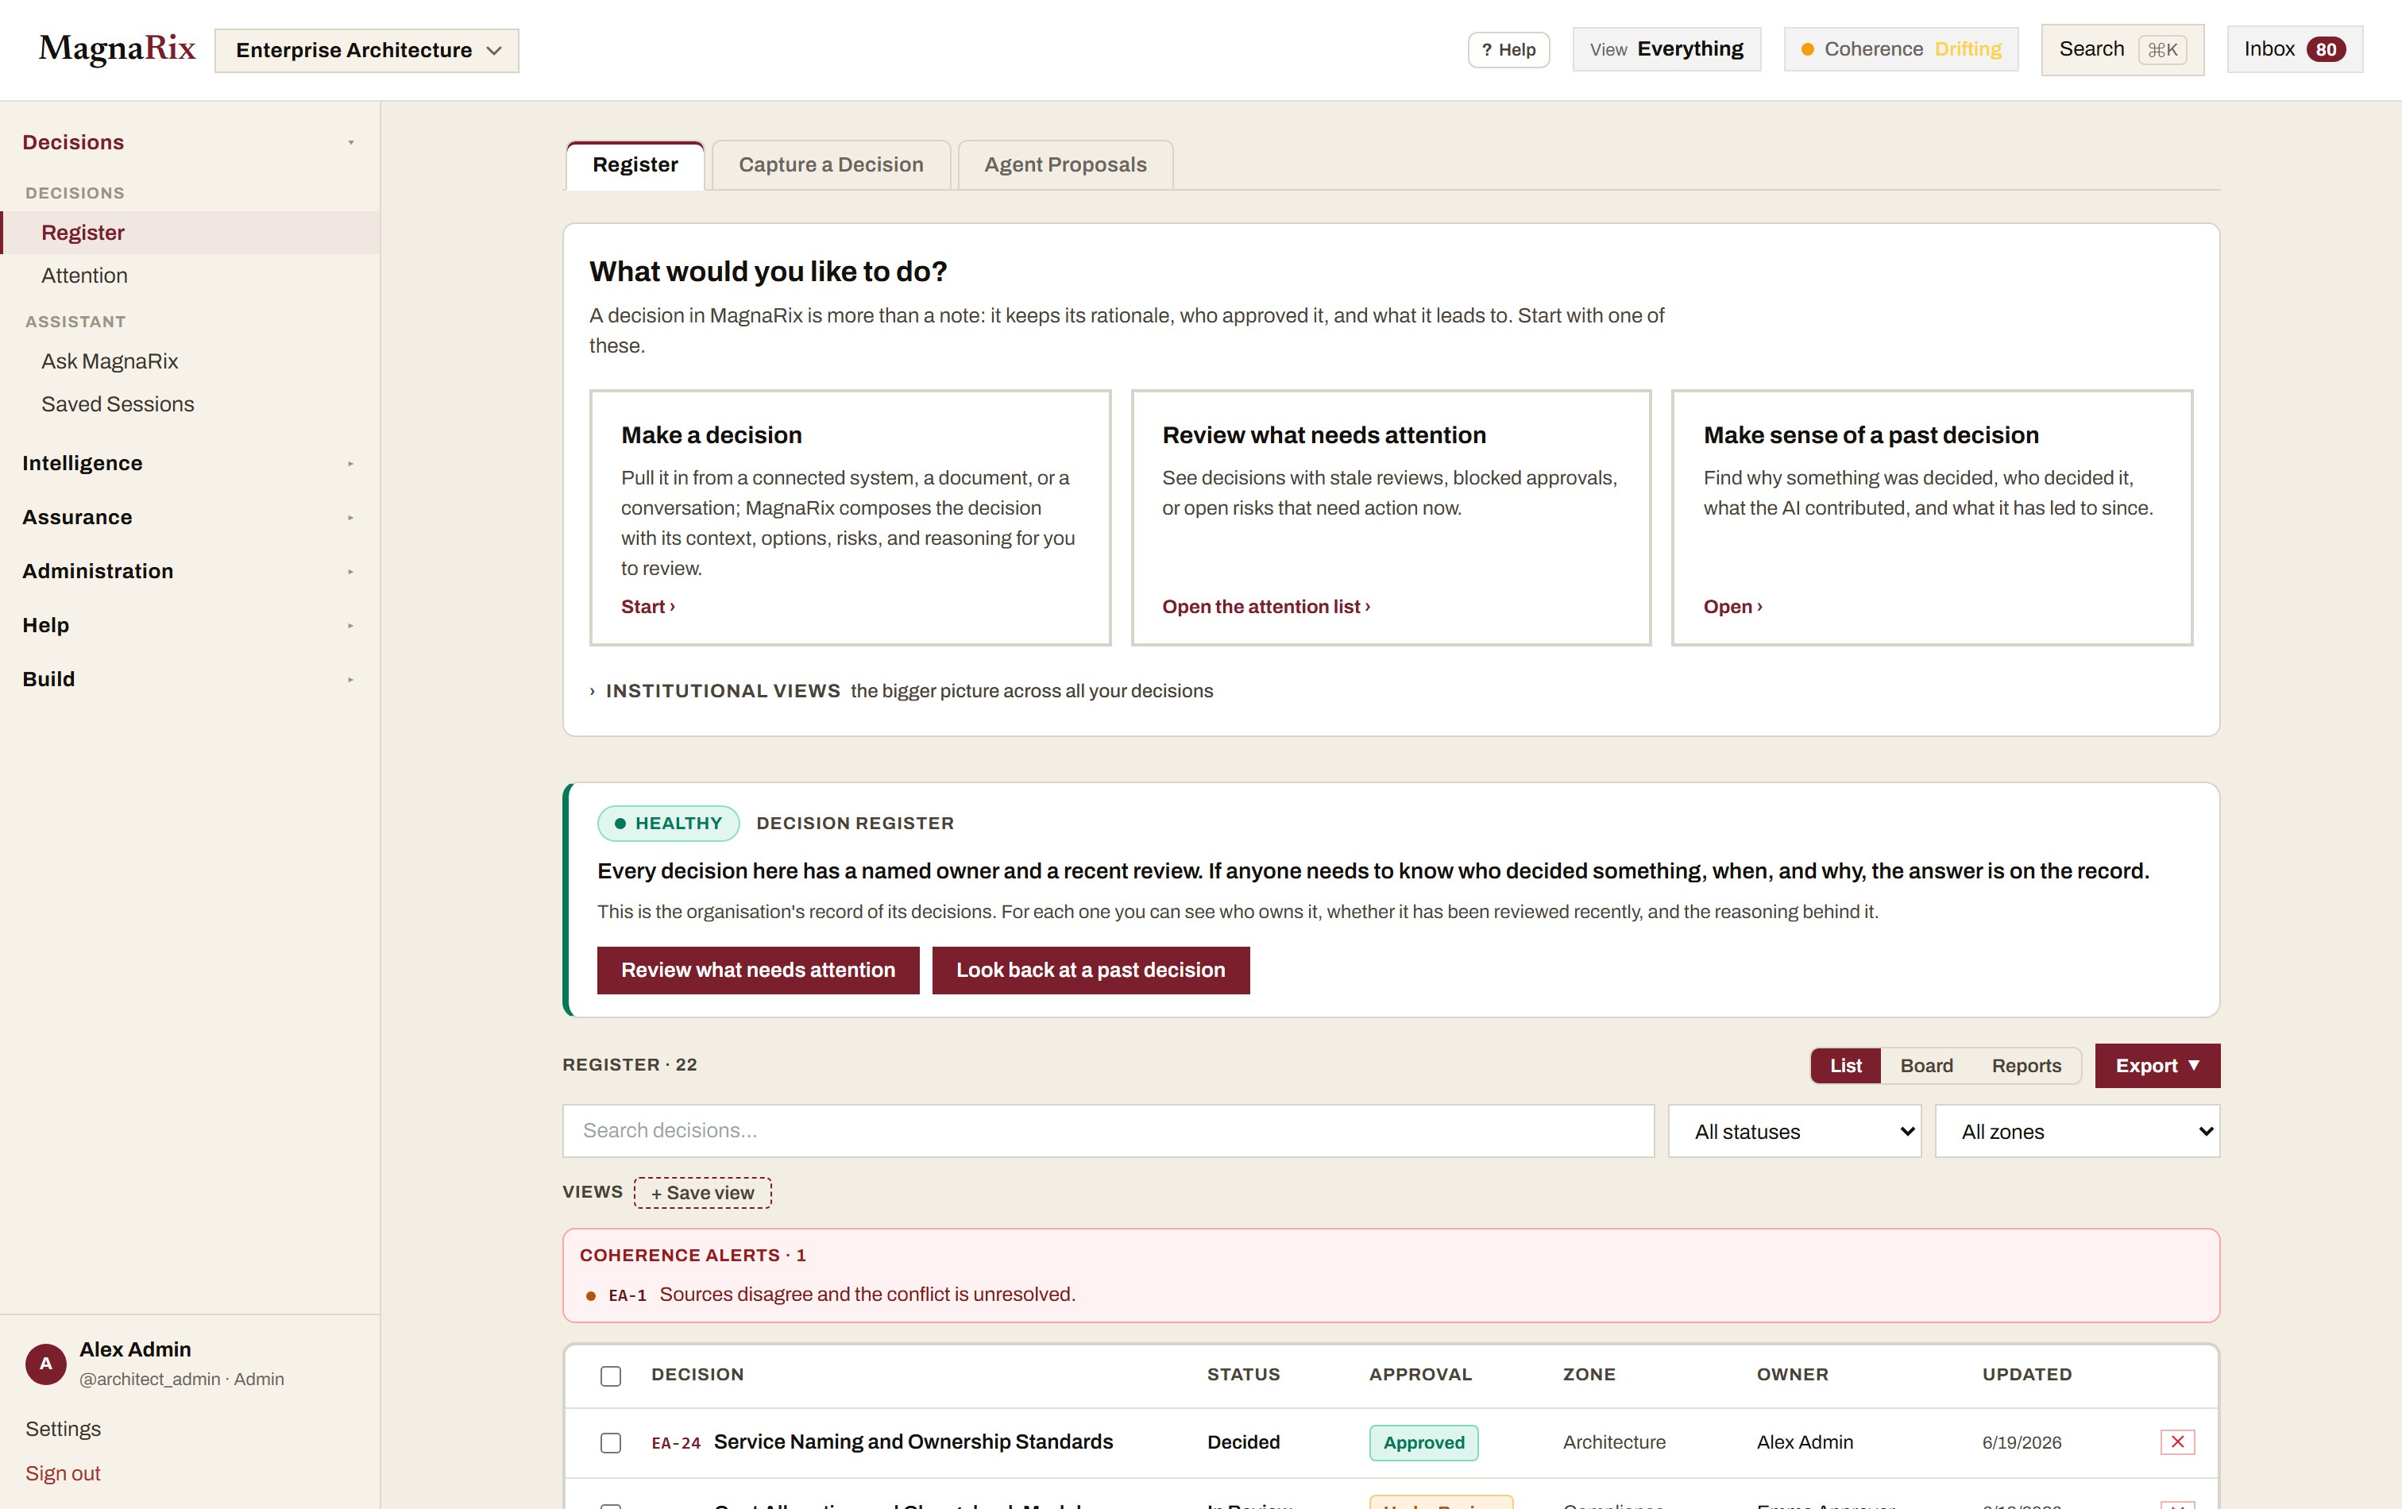Image resolution: width=2402 pixels, height=1509 pixels.
Task: Open the All statuses filter dropdown
Action: point(1794,1131)
